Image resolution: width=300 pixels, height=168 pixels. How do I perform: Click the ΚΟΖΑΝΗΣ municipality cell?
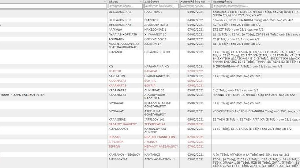[x=116, y=52]
